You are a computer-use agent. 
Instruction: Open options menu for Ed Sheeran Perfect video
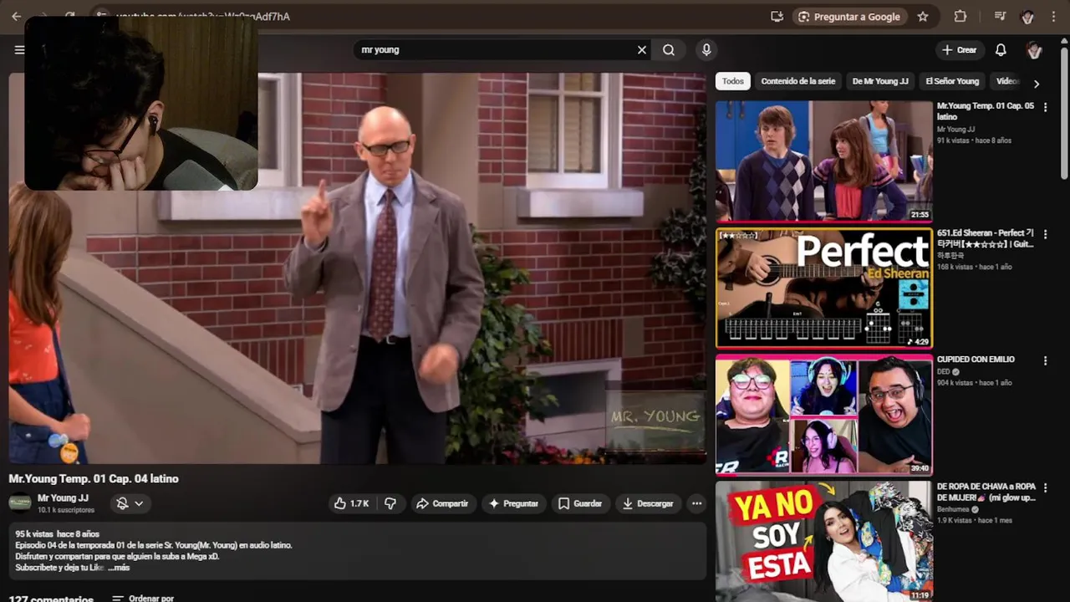[1045, 234]
